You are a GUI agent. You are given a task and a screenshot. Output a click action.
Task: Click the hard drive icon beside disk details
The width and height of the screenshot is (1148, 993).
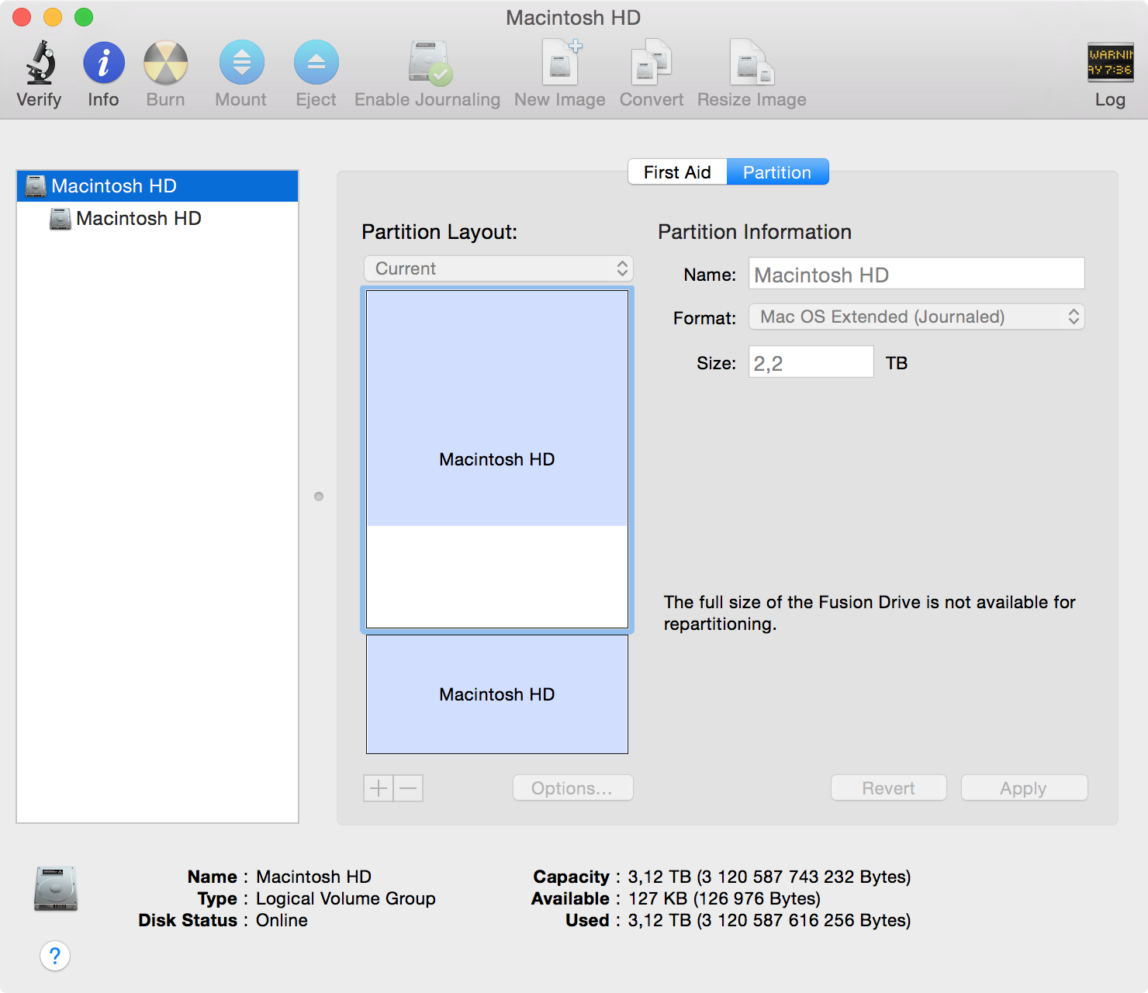pyautogui.click(x=56, y=889)
